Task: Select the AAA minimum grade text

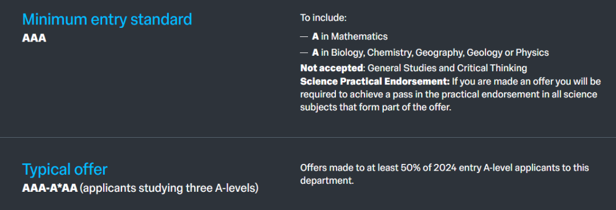Action: 34,39
